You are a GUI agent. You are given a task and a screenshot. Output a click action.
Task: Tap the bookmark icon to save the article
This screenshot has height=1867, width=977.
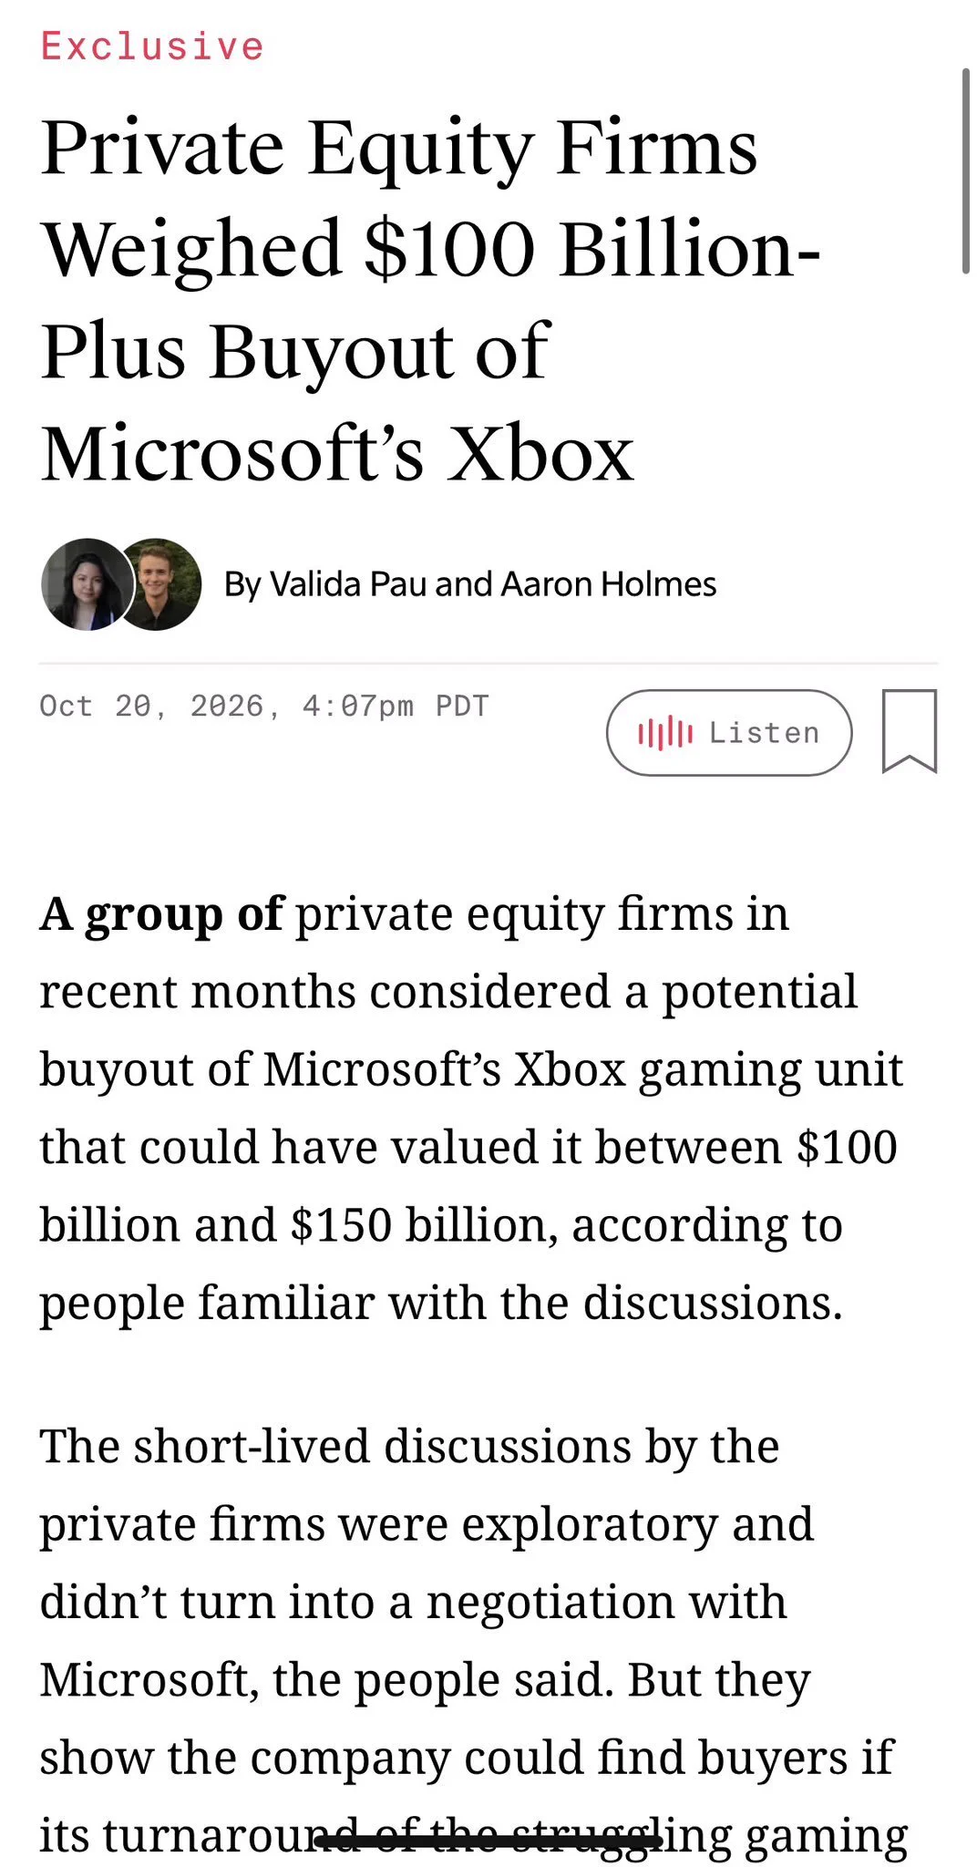[910, 731]
